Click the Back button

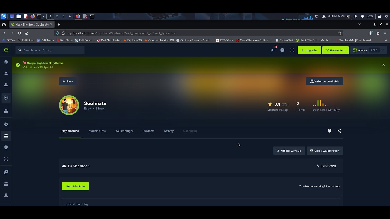coord(68,81)
